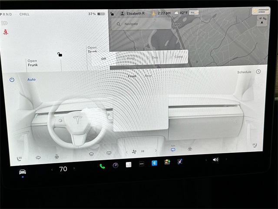Toggle Auto climate mode
The image size is (278, 209).
pyautogui.click(x=31, y=79)
